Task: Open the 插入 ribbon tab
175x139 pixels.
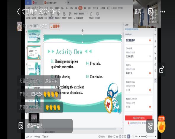Action: point(63,8)
